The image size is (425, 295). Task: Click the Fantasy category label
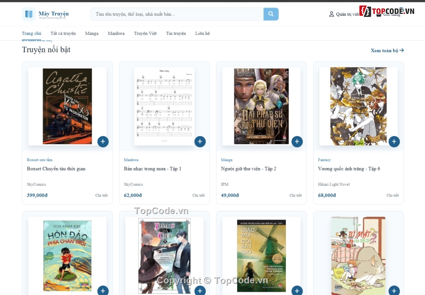(324, 160)
